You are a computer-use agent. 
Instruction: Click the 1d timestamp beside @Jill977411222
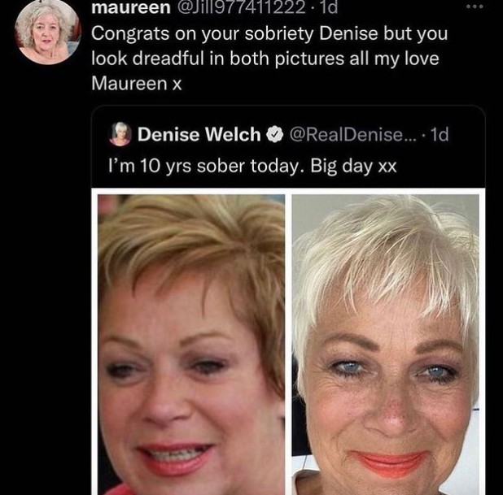[329, 9]
